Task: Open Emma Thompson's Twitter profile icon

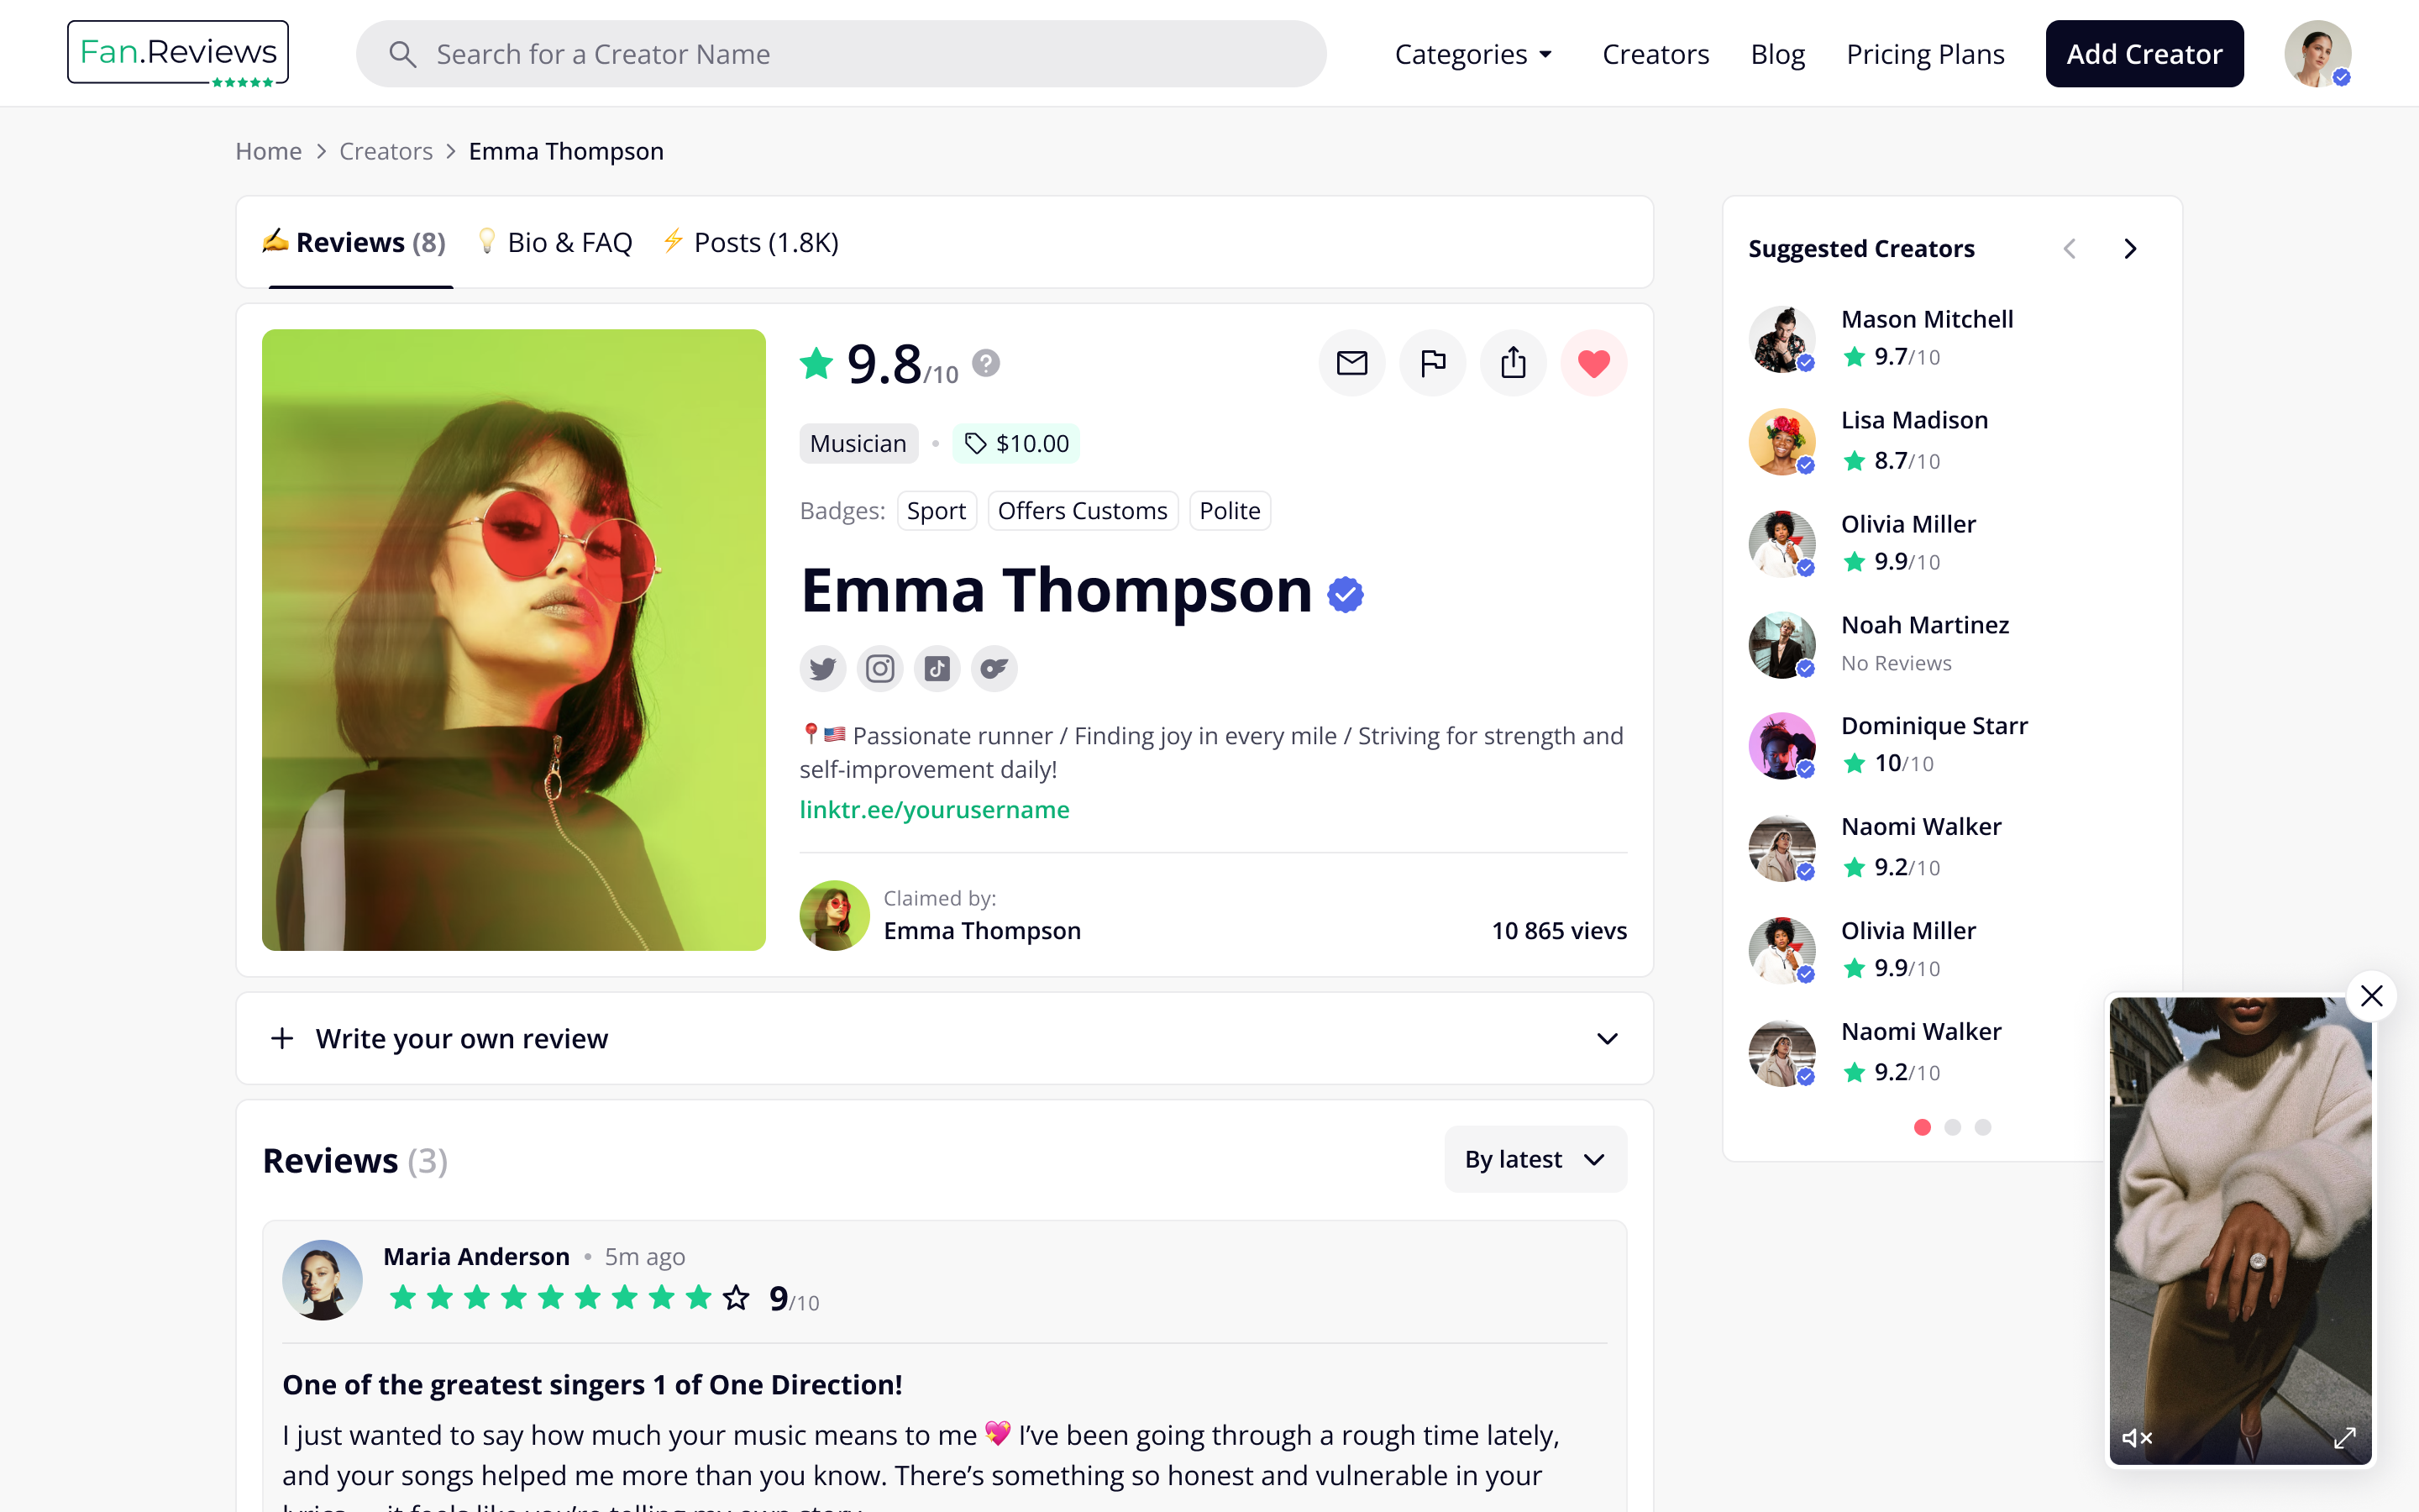Action: (821, 668)
